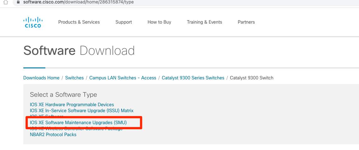Click the Catalyst 9300 Switch breadcrumb text
Viewport: 359px width, 150px height.
click(x=251, y=78)
